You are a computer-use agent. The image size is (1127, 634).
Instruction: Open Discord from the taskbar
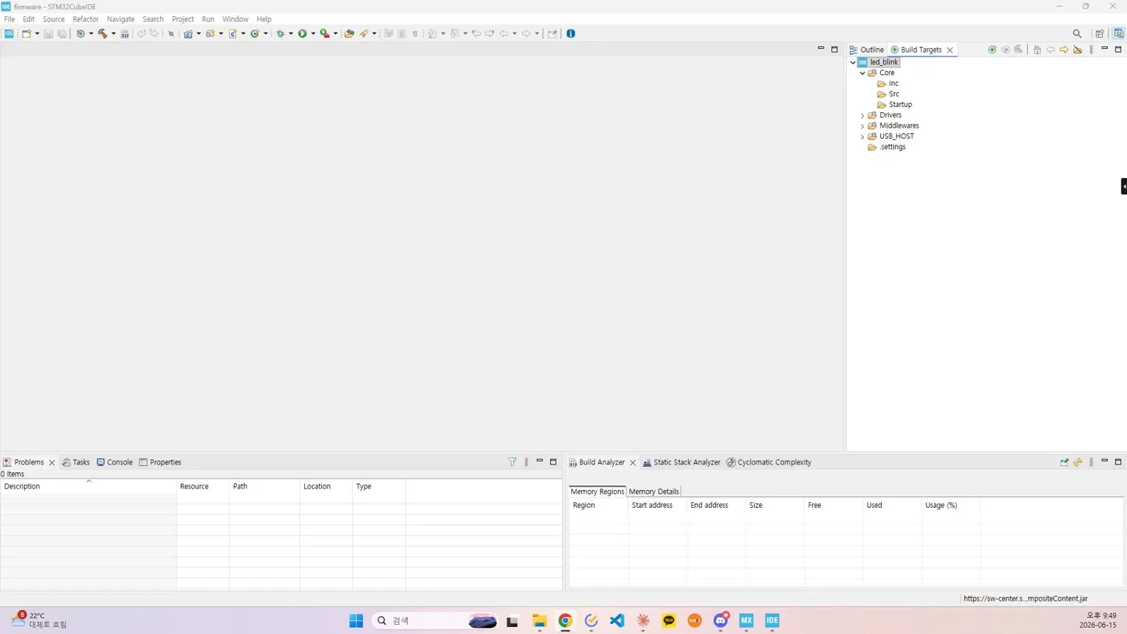(x=721, y=621)
